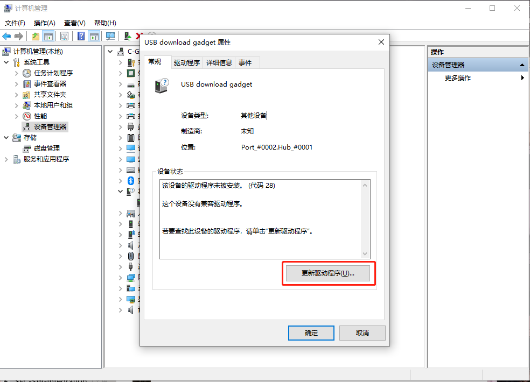This screenshot has height=382, width=530.
Task: Collapse the Storage (存储) node
Action: (6, 137)
